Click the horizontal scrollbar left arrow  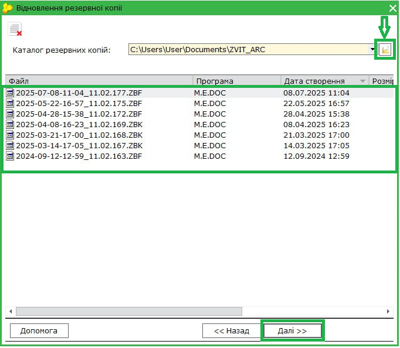pyautogui.click(x=10, y=311)
